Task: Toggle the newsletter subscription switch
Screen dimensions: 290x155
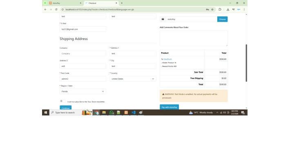Action: 62,101
